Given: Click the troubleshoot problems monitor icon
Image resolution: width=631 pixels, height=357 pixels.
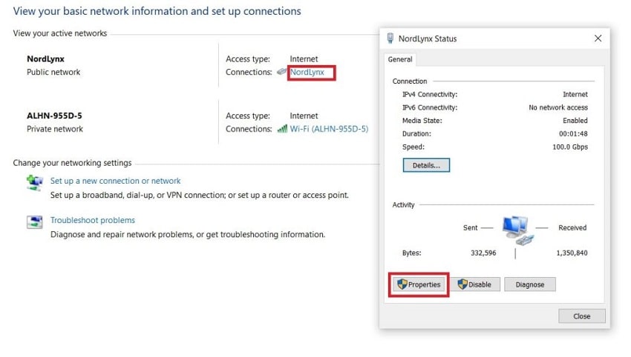Looking at the screenshot, I should [35, 221].
